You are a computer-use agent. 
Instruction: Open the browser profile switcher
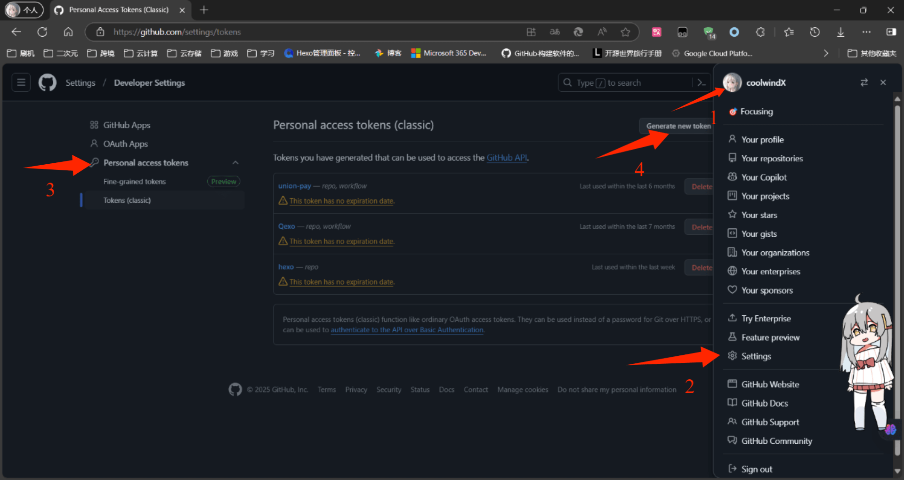(24, 10)
